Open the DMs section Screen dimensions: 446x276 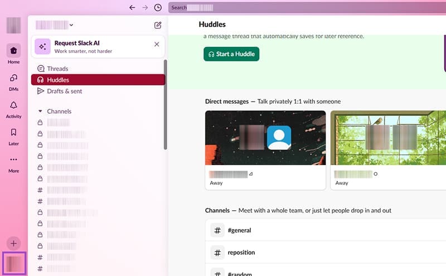13,78
